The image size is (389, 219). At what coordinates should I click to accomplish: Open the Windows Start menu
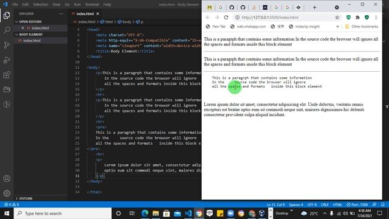tap(7, 214)
